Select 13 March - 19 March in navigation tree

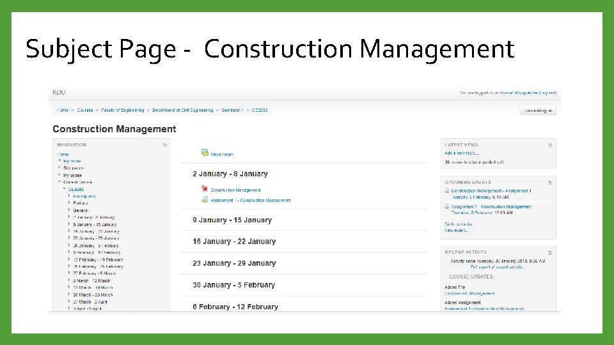(93, 287)
